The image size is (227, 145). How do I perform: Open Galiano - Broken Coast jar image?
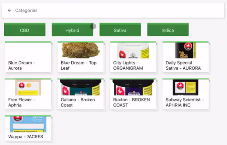81,88
